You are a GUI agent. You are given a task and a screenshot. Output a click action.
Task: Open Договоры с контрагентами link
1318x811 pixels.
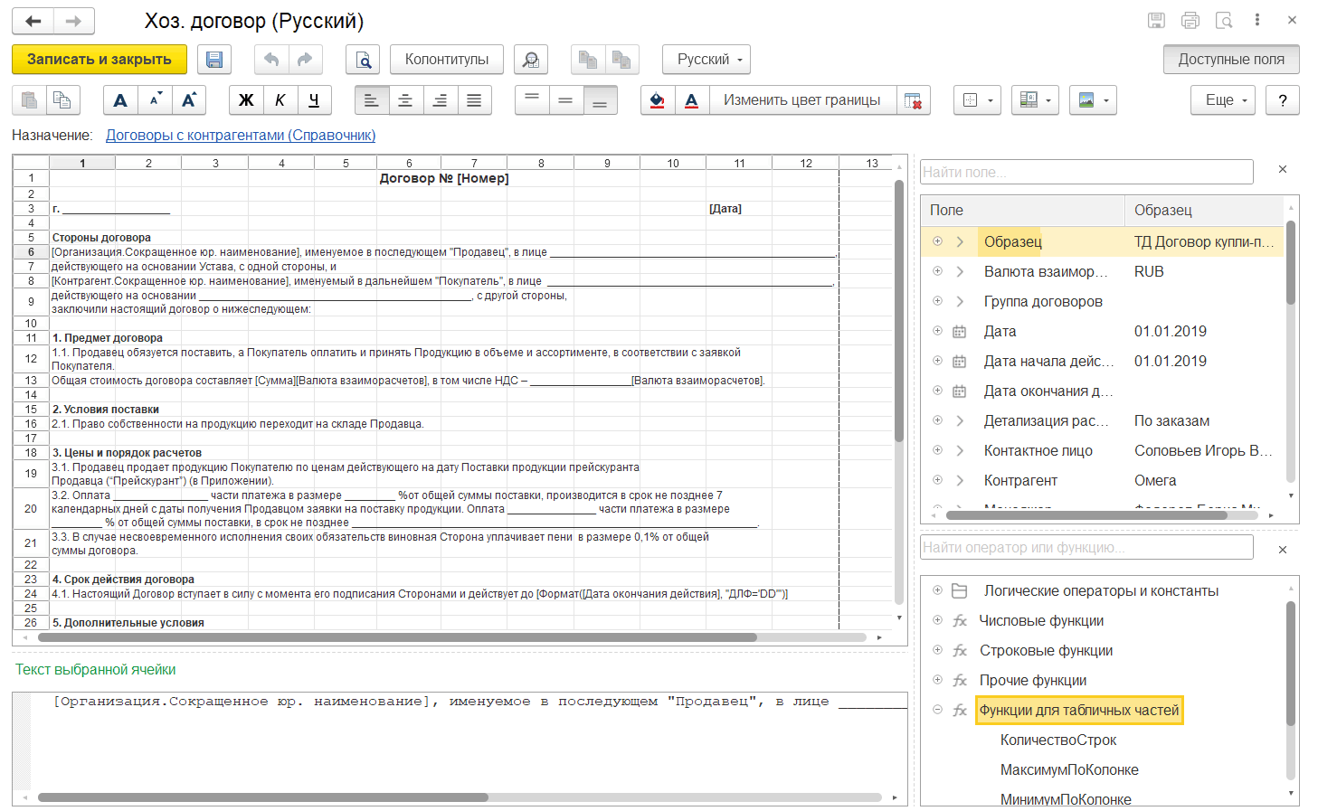pyautogui.click(x=241, y=136)
